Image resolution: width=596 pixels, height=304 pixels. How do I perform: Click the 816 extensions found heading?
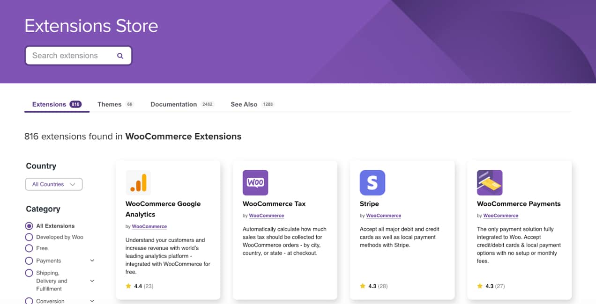point(133,137)
